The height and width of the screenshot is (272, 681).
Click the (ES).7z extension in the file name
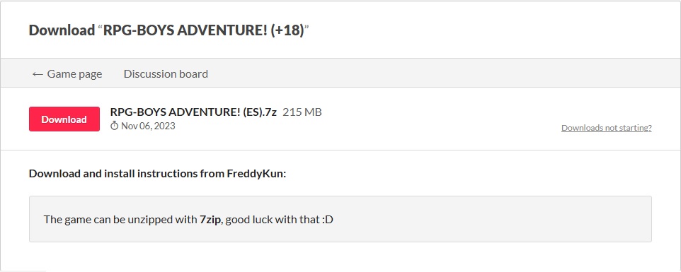coord(259,112)
